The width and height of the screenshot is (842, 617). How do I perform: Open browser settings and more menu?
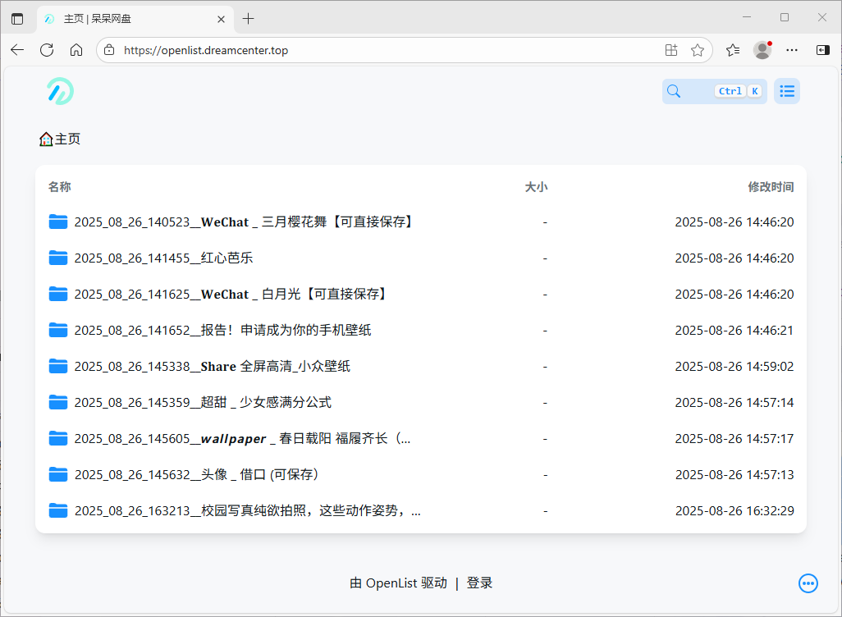pos(791,50)
